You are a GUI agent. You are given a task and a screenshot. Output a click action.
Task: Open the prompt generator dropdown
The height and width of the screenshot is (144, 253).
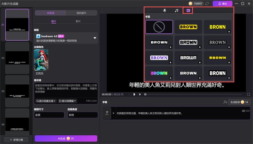pyautogui.click(x=46, y=101)
